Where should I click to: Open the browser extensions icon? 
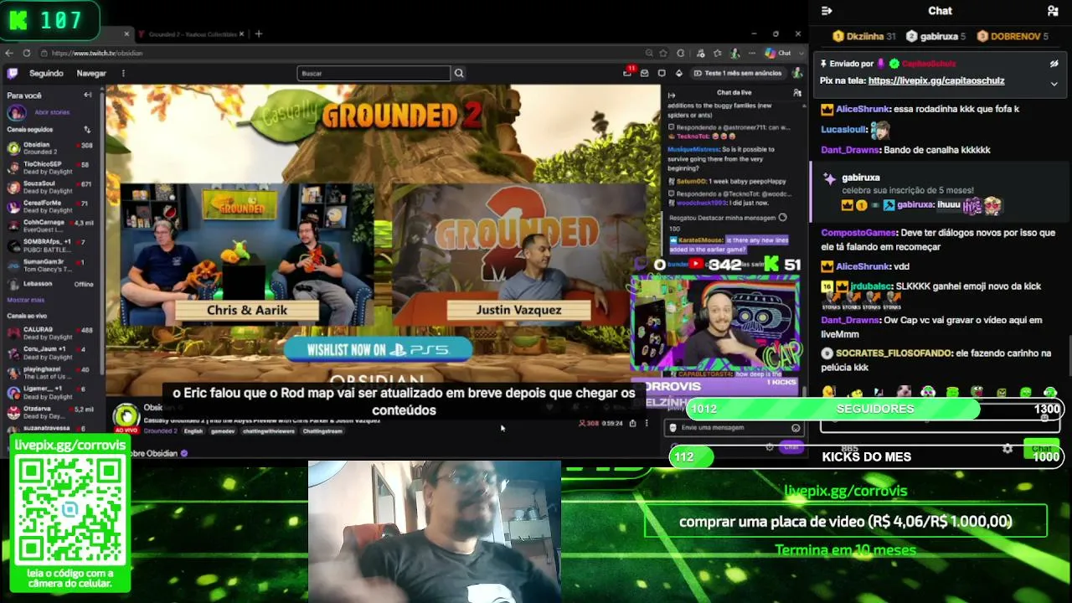(x=679, y=53)
